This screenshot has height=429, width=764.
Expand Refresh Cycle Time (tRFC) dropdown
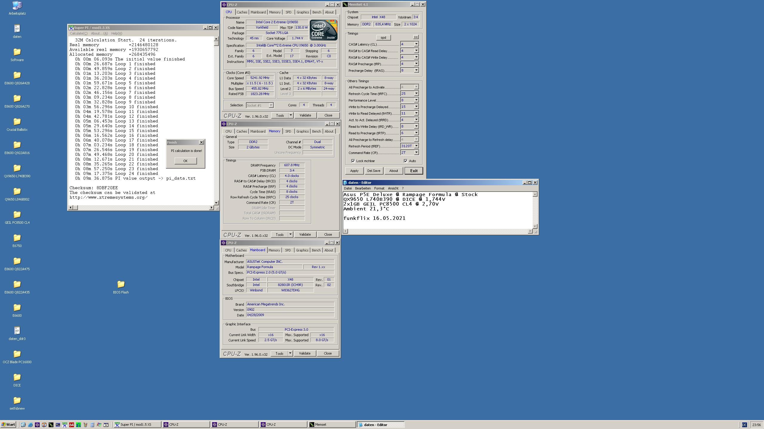click(x=416, y=94)
